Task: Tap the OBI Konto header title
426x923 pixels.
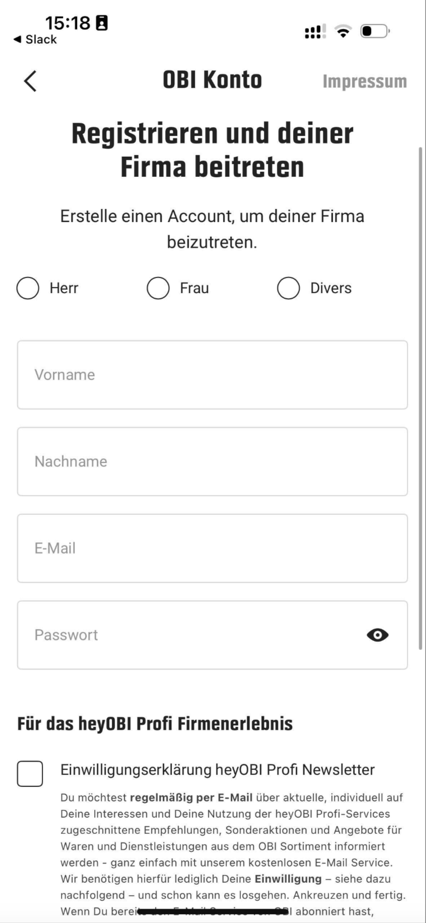Action: click(x=212, y=80)
